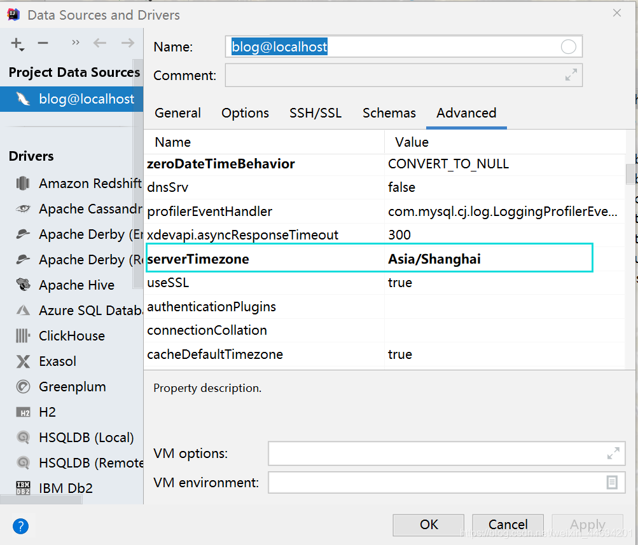
Task: Switch to the Schemas tab
Action: point(389,112)
